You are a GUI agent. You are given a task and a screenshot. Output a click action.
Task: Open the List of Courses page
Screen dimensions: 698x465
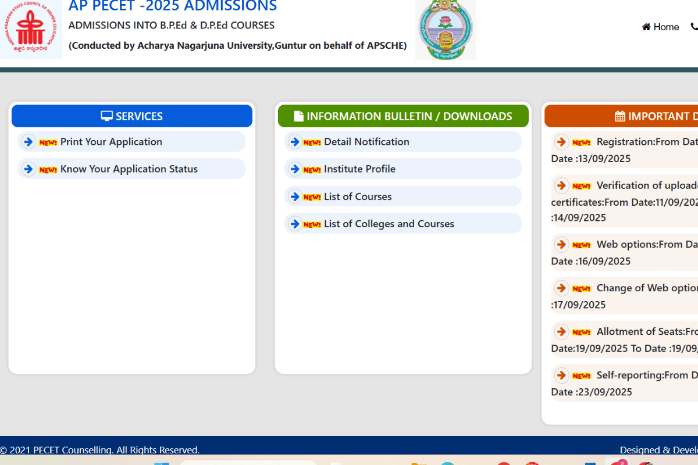[x=357, y=196]
